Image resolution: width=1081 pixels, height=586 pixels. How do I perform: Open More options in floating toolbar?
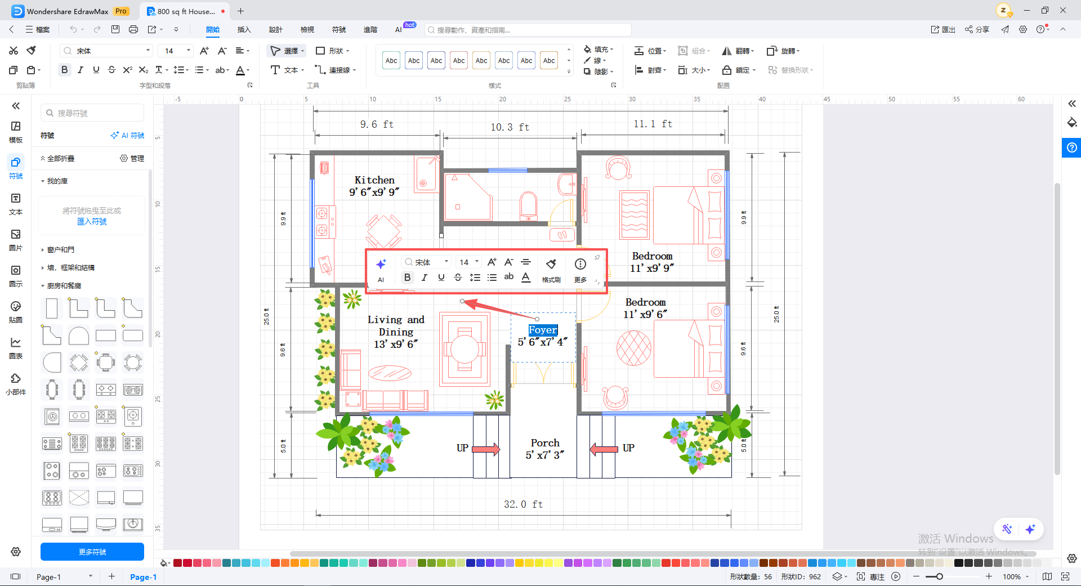click(580, 270)
